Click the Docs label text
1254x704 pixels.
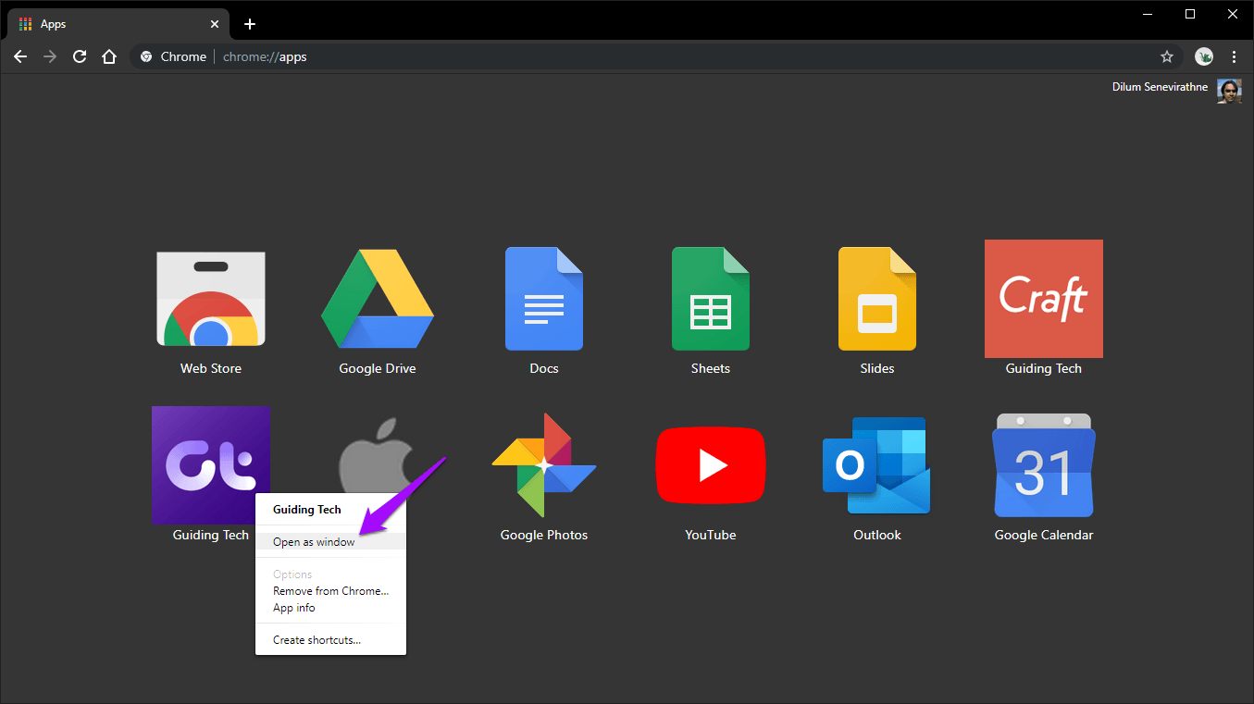coord(544,368)
